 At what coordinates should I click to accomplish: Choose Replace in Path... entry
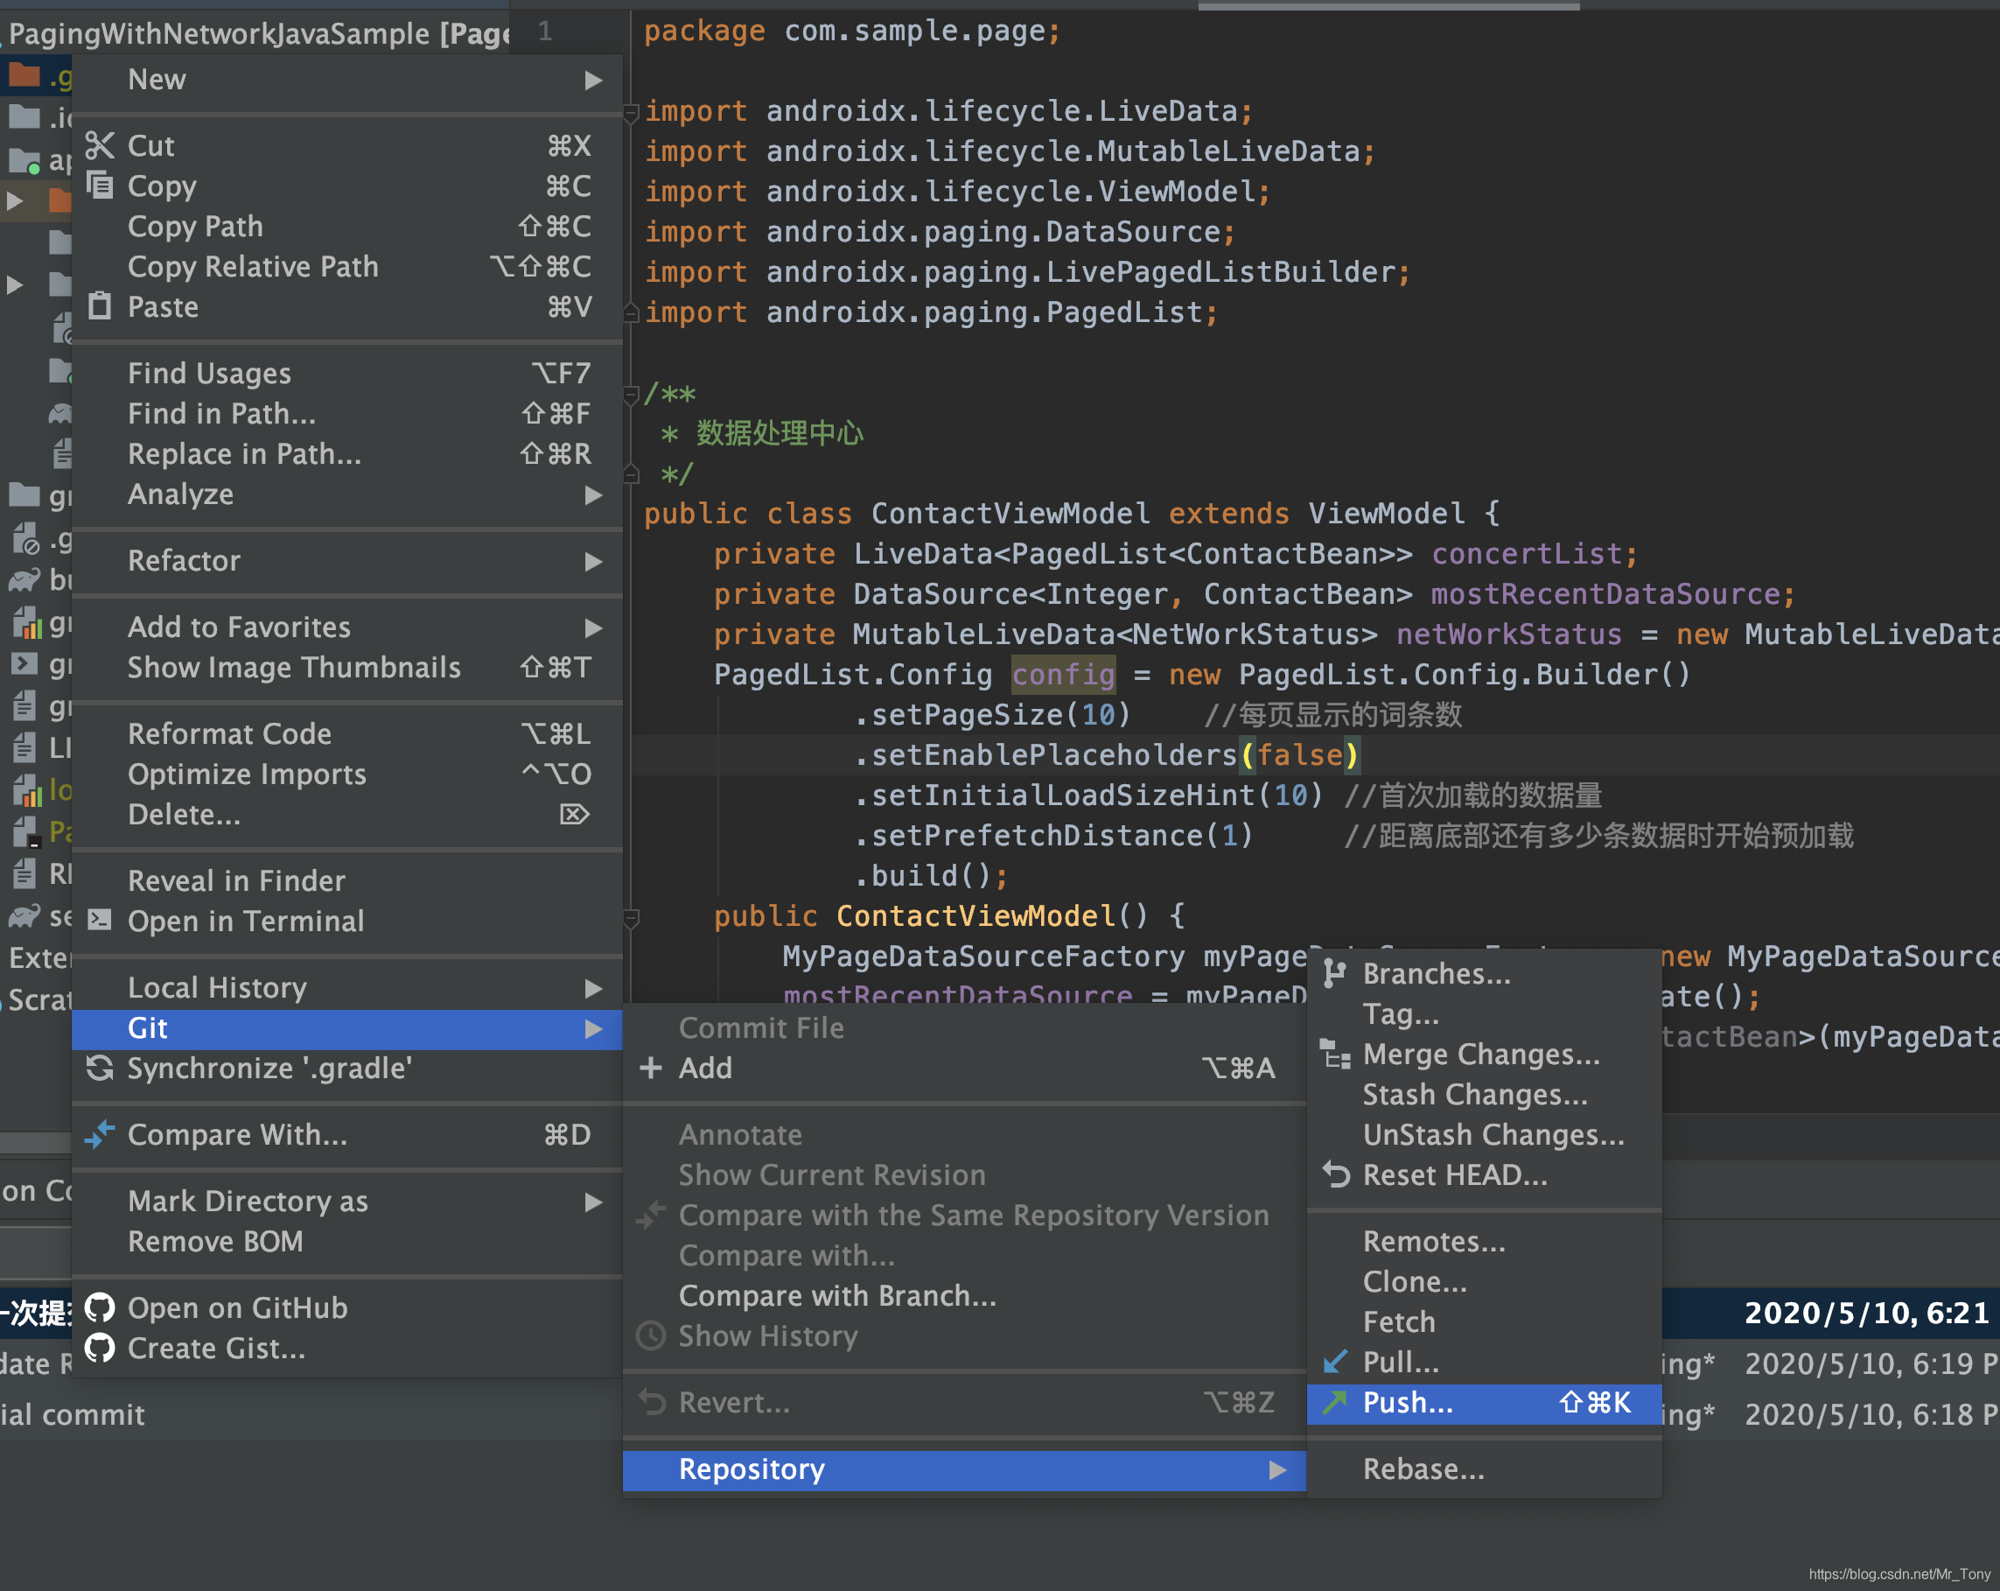coord(347,453)
